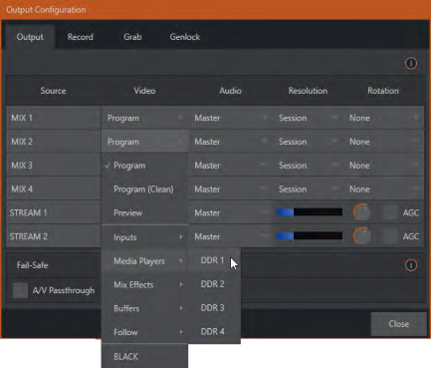Switch to the Grab tab
The height and width of the screenshot is (368, 431).
coord(132,37)
